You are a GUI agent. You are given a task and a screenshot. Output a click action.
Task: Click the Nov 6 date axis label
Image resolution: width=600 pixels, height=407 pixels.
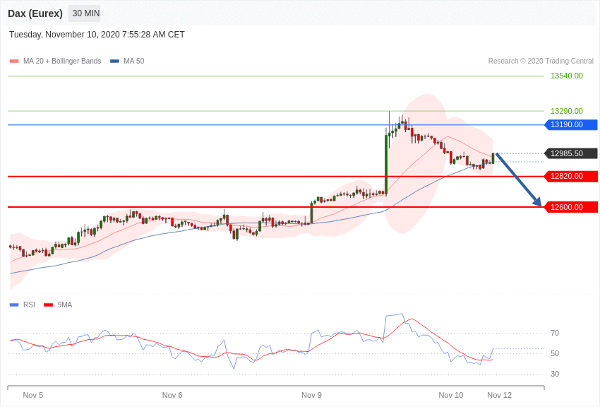coord(172,395)
